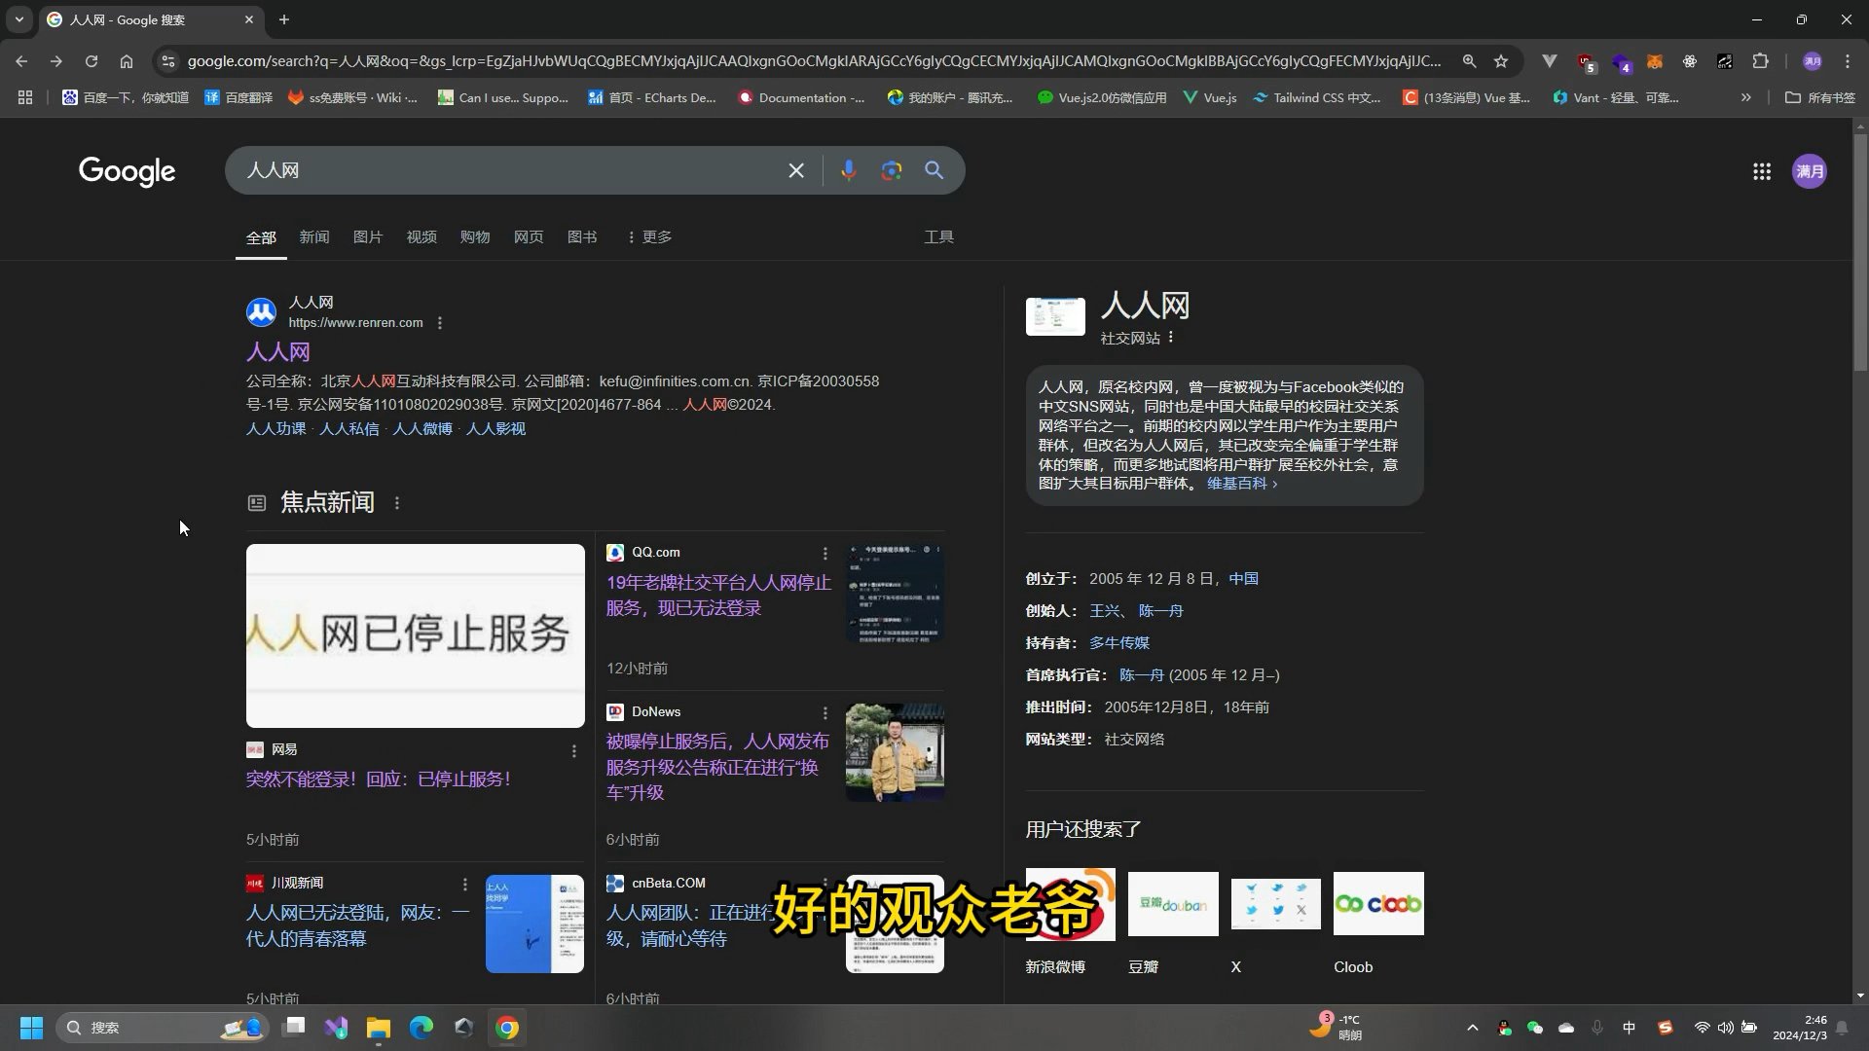1869x1051 pixels.
Task: Go back to previous page
Action: [x=21, y=61]
